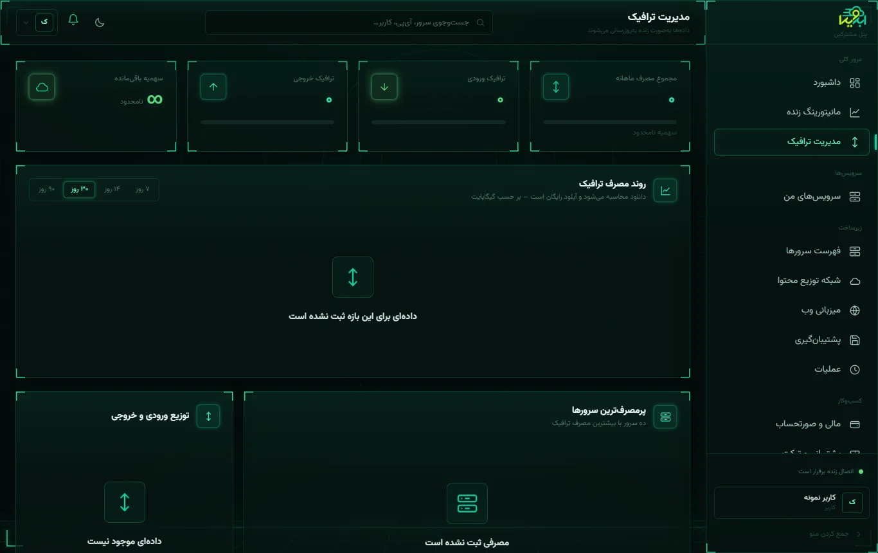The image size is (878, 553).
Task: Click the clock icon for عملیات
Action: [x=855, y=370]
